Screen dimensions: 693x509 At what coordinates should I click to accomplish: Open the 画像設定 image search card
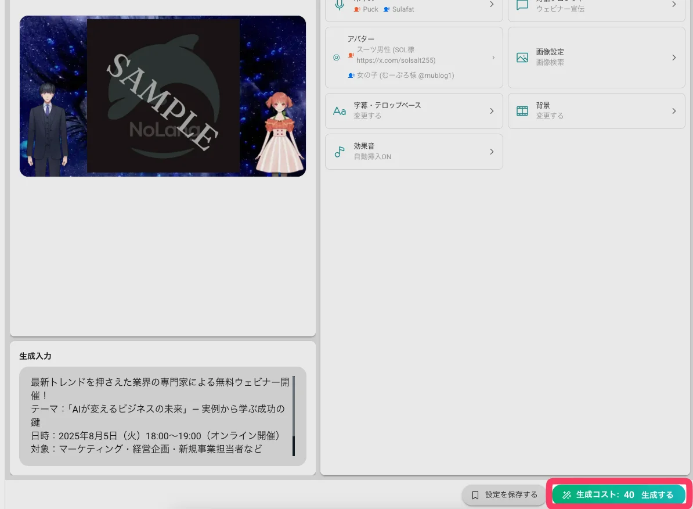[x=596, y=58]
